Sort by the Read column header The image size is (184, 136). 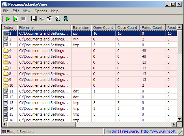pyautogui.click(x=171, y=28)
